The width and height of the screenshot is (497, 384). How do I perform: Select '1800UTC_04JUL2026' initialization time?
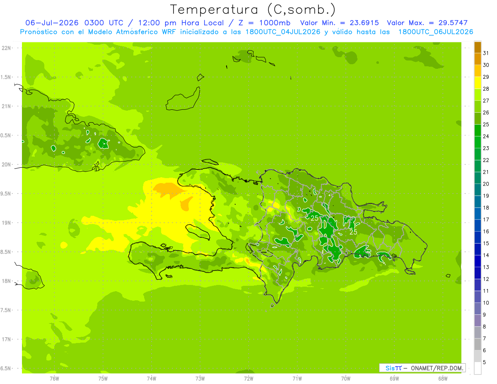[x=282, y=32]
